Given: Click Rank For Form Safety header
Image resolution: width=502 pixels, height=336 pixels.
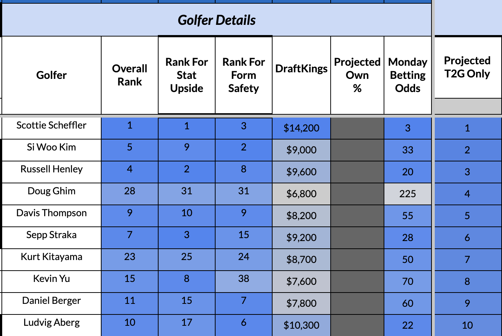Looking at the screenshot, I should click(244, 75).
